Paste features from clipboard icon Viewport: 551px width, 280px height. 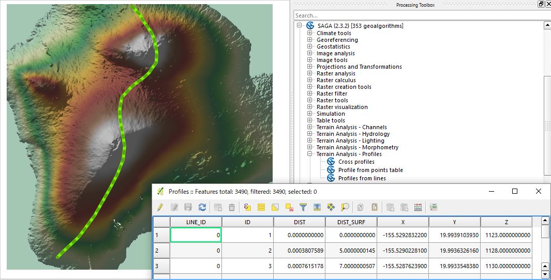[374, 207]
